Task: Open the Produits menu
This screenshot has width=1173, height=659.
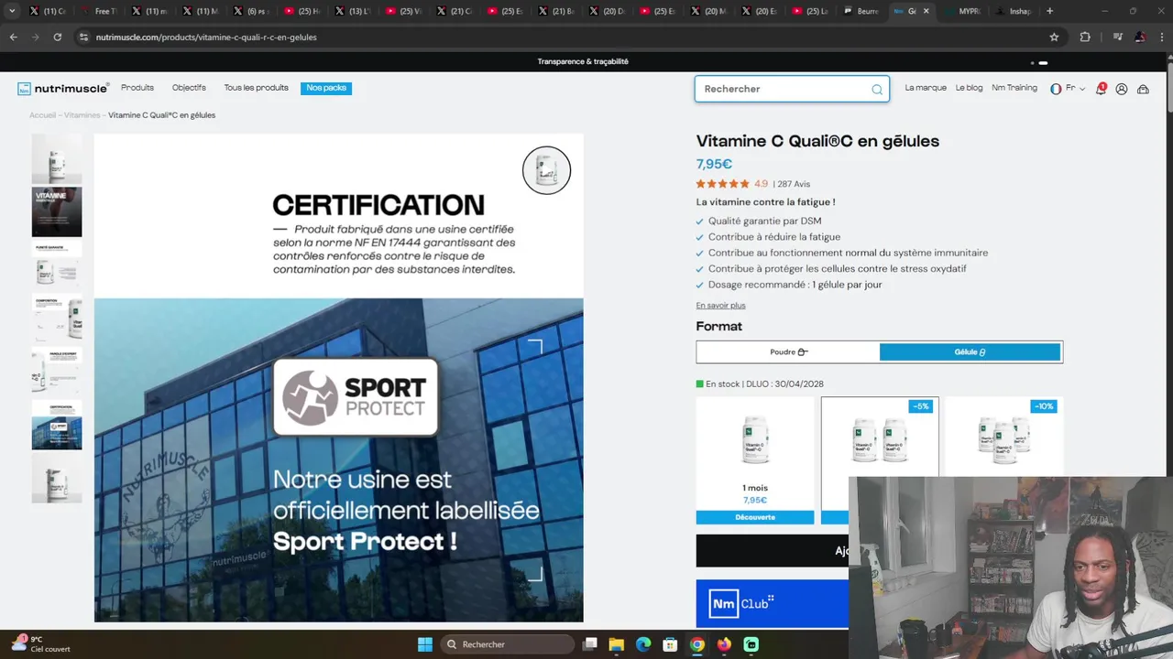Action: pyautogui.click(x=137, y=88)
